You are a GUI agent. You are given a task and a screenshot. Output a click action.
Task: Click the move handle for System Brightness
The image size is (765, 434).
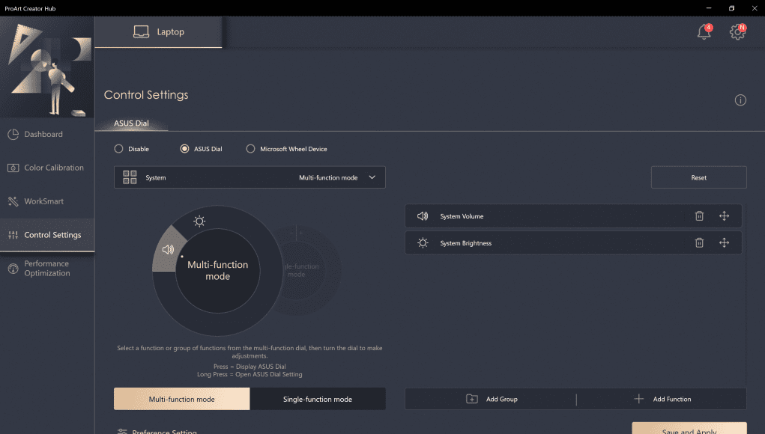[724, 242]
